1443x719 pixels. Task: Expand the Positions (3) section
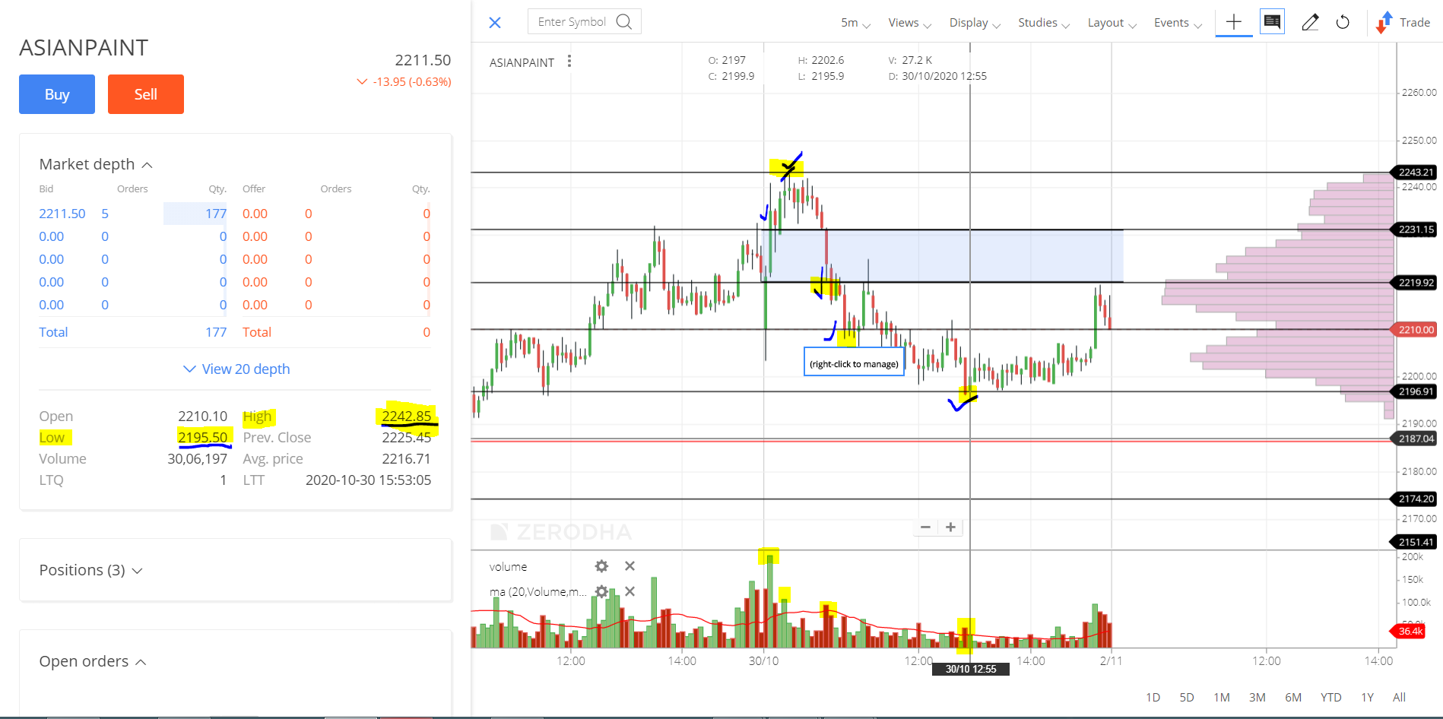click(x=91, y=570)
